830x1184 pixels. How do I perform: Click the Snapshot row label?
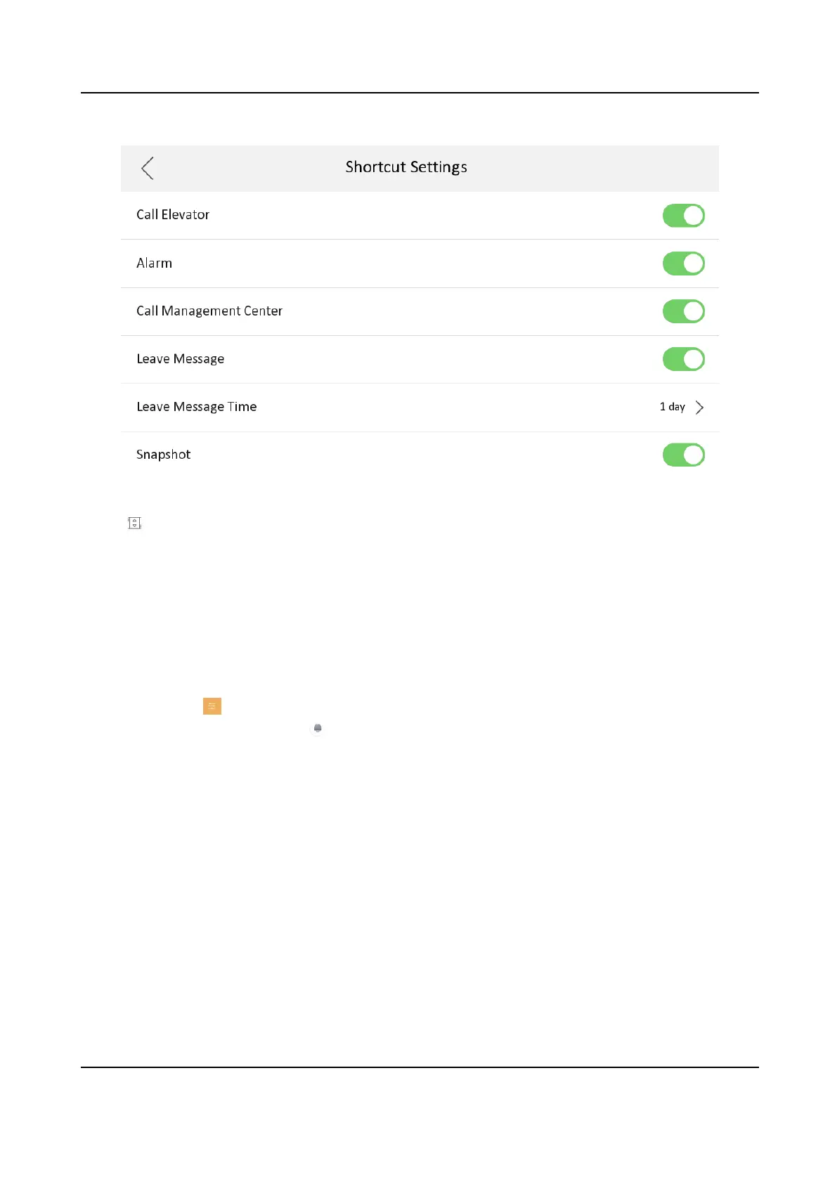(x=164, y=455)
